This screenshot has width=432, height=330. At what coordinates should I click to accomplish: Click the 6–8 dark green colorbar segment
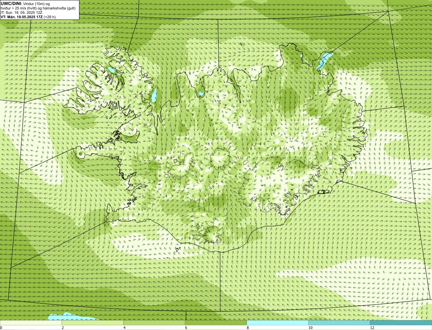coord(216,323)
